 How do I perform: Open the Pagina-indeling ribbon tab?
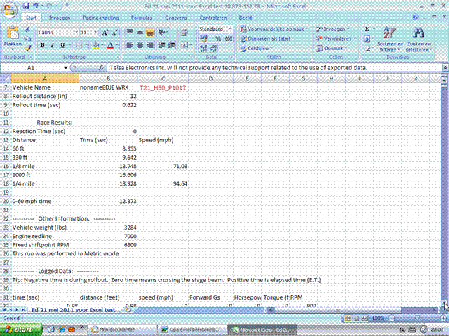tap(101, 17)
